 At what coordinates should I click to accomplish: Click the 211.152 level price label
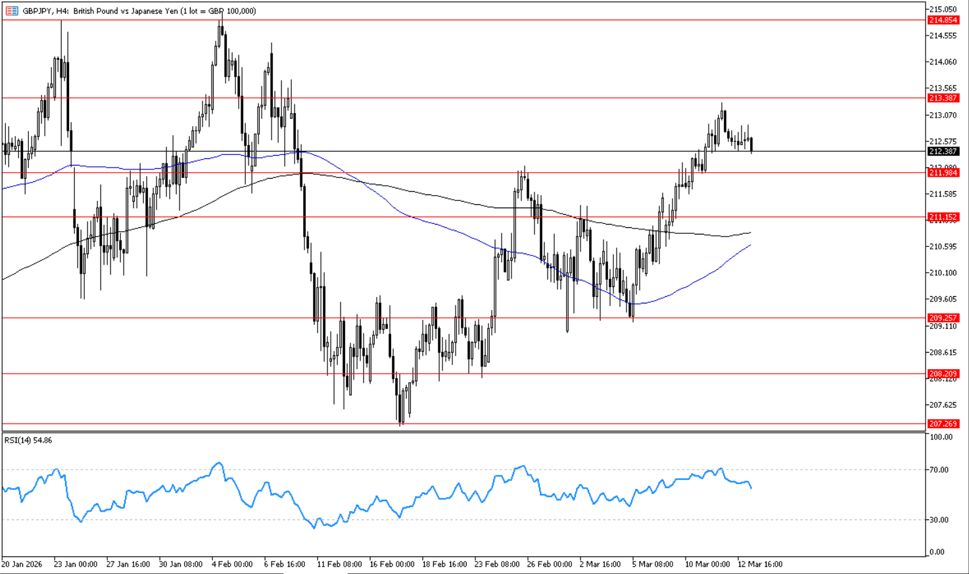tap(943, 217)
